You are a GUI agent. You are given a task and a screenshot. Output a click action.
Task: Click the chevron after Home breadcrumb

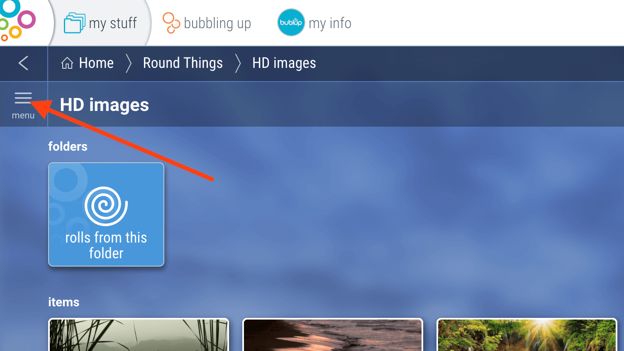[x=129, y=63]
